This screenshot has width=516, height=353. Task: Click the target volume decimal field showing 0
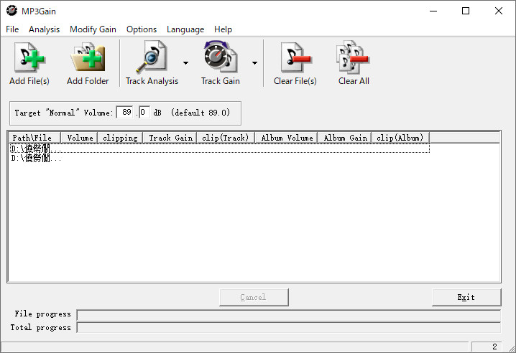point(144,113)
